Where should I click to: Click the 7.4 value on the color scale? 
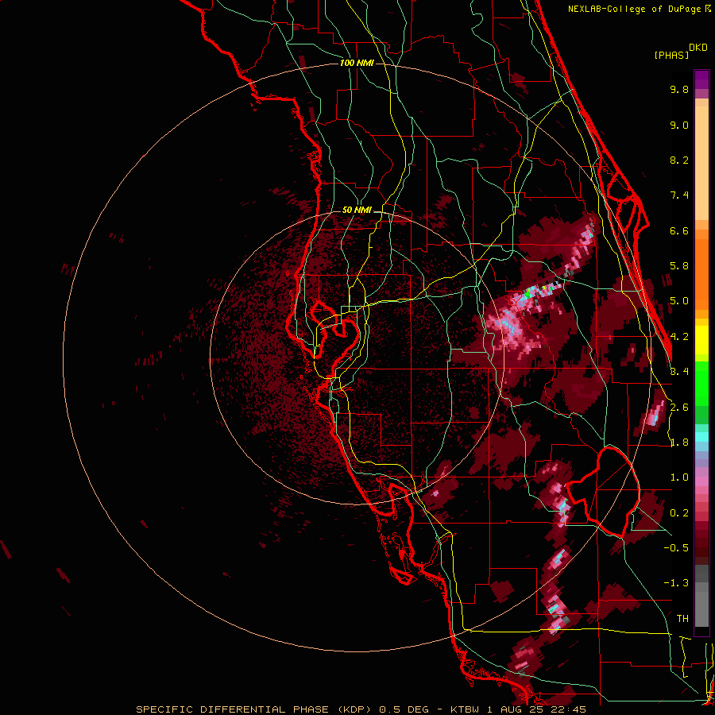point(679,195)
